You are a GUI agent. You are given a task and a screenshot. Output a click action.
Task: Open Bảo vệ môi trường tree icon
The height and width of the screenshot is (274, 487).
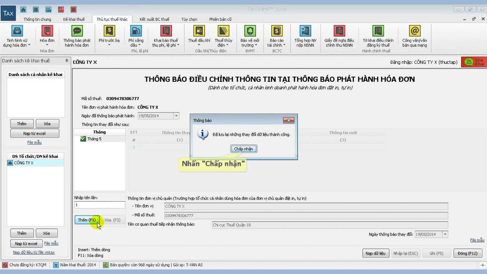coord(250,31)
